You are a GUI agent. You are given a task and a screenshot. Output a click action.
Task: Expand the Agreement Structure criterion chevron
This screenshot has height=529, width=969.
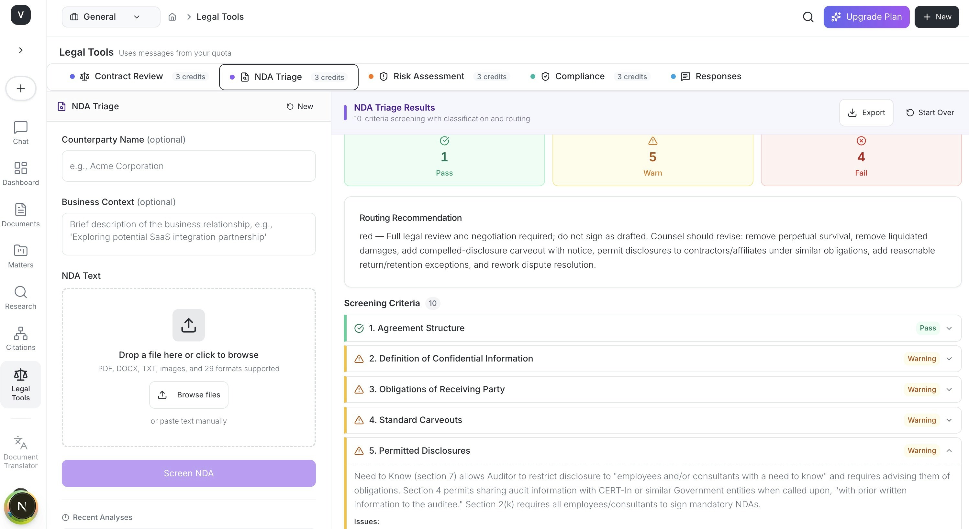(x=949, y=329)
